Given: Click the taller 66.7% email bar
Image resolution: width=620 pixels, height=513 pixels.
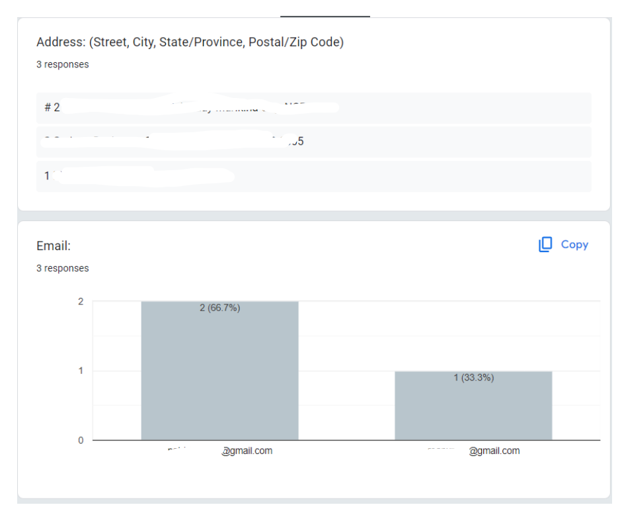Looking at the screenshot, I should [219, 377].
